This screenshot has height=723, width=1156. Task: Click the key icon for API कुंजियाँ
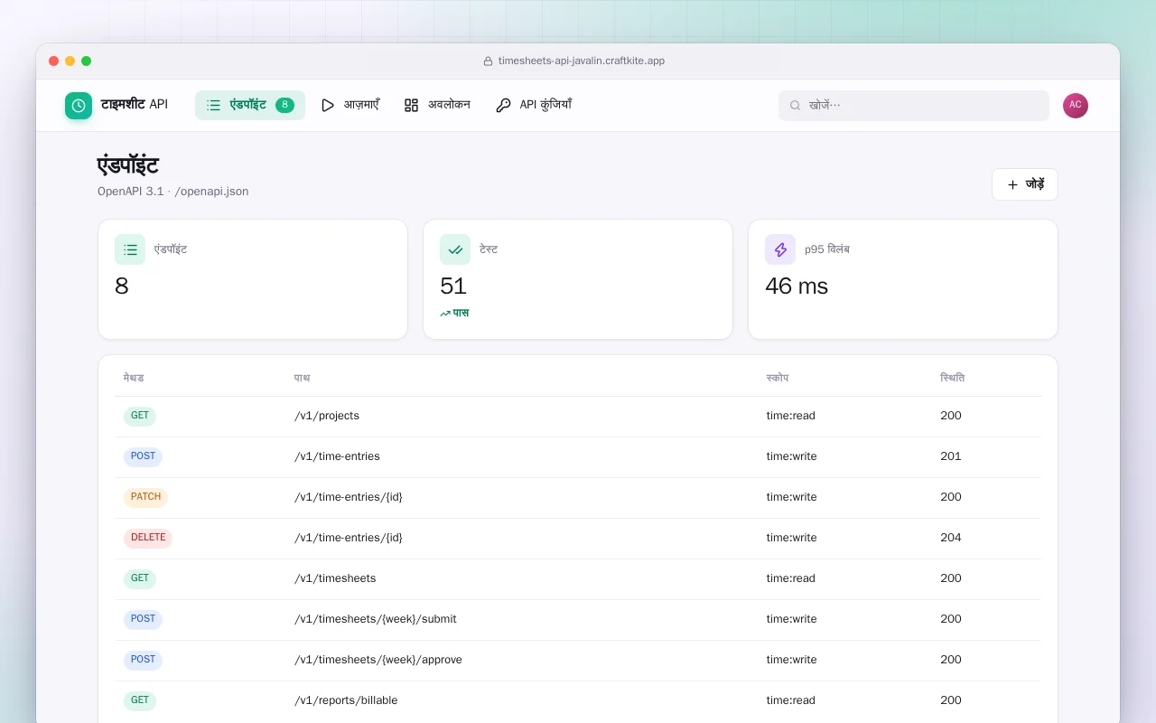(503, 105)
